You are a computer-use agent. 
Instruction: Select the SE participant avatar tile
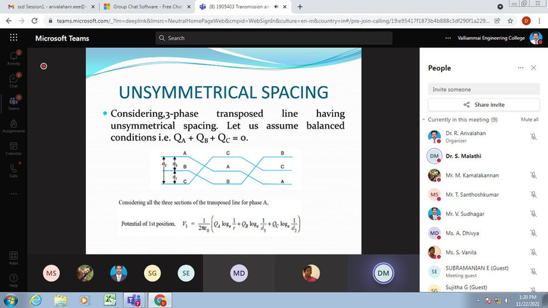click(x=186, y=273)
